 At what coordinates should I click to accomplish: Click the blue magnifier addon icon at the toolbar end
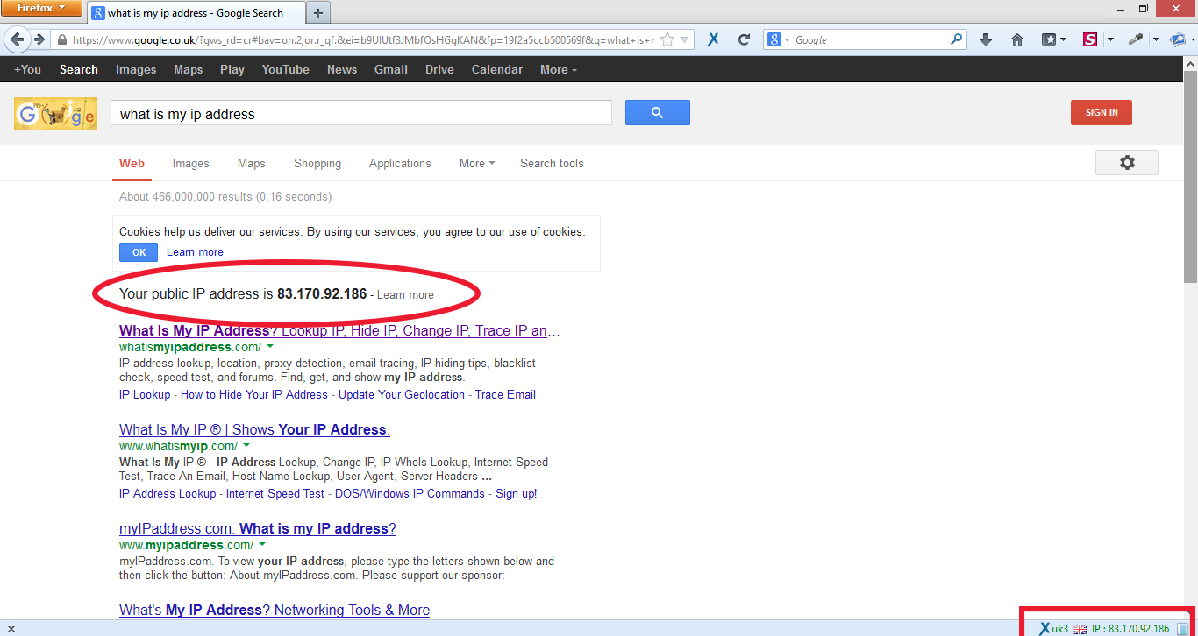tap(1178, 39)
